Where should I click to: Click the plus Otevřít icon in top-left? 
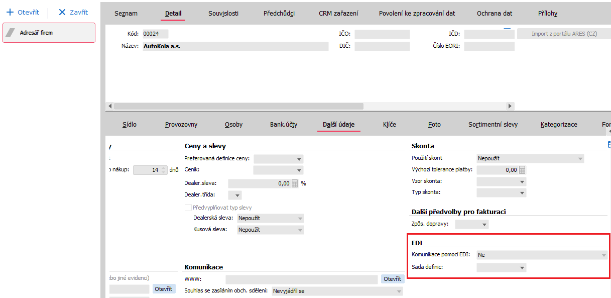(x=9, y=12)
